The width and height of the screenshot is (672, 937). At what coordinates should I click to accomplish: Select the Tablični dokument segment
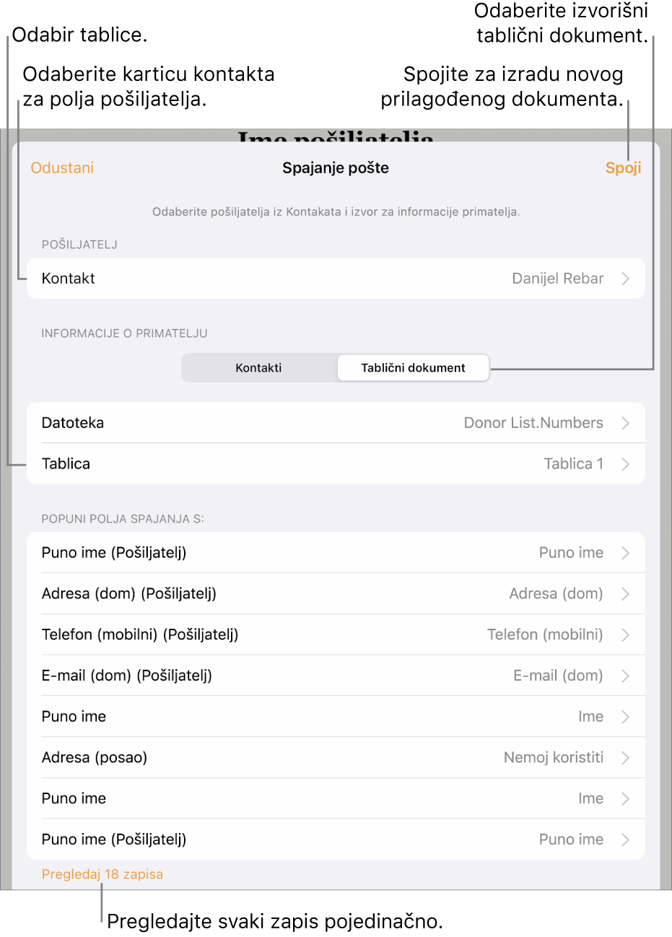(413, 367)
